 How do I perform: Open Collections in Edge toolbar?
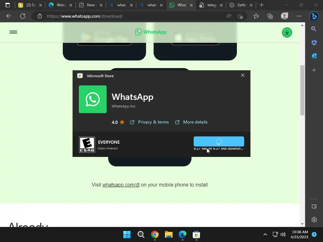(x=270, y=16)
